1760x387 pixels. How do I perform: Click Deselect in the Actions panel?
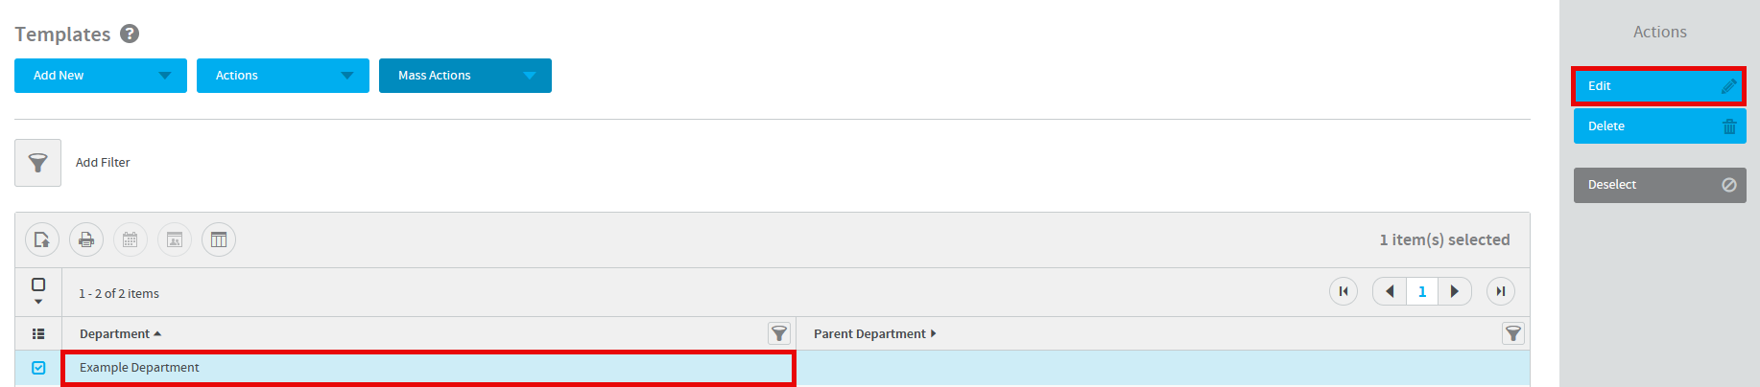[1660, 185]
